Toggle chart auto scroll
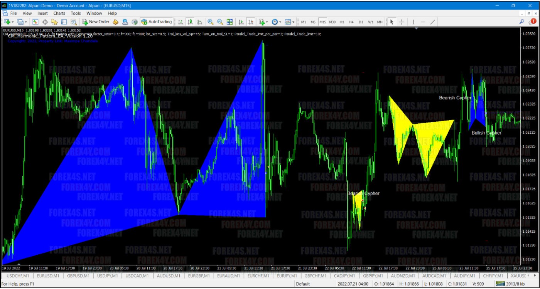The width and height of the screenshot is (540, 289). click(241, 22)
